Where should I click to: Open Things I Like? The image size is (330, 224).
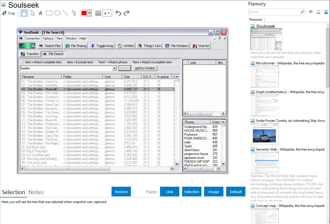(149, 46)
